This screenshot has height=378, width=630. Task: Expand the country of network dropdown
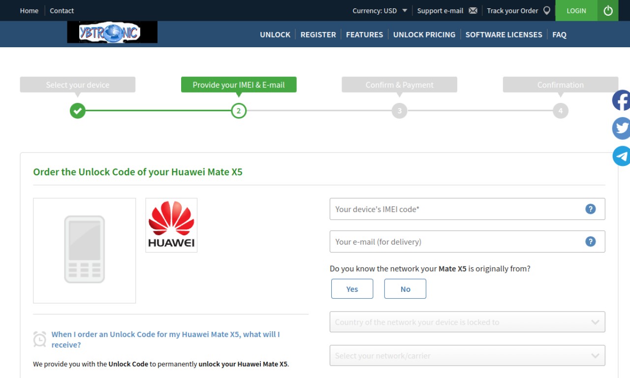pos(467,322)
